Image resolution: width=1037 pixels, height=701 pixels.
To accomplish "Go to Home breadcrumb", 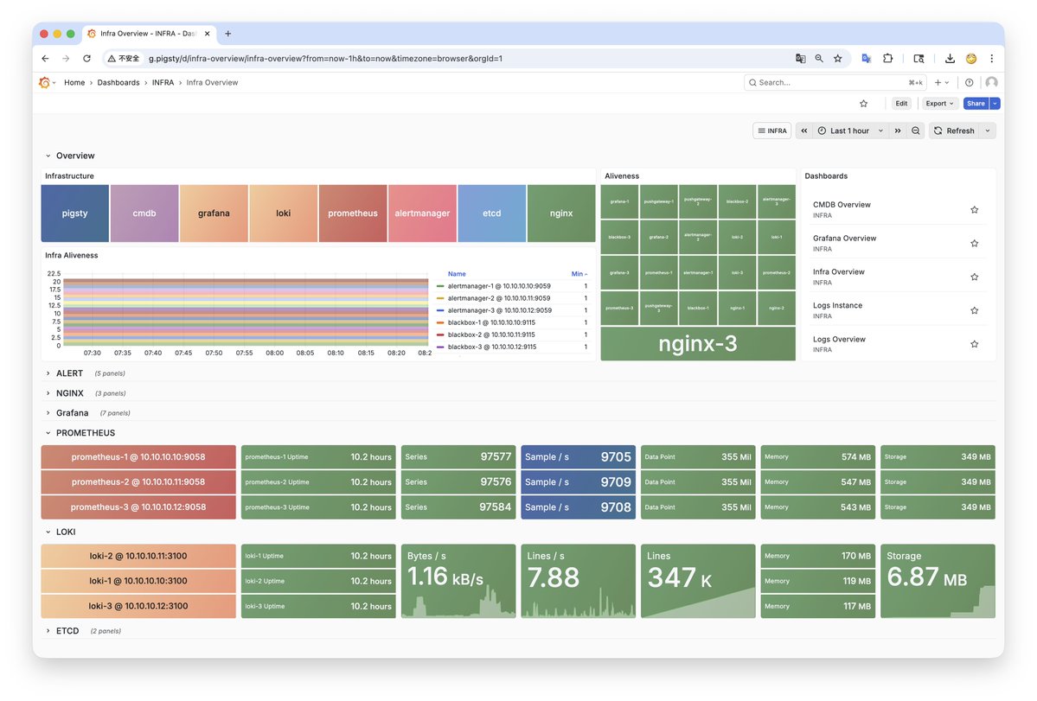I will [x=74, y=83].
